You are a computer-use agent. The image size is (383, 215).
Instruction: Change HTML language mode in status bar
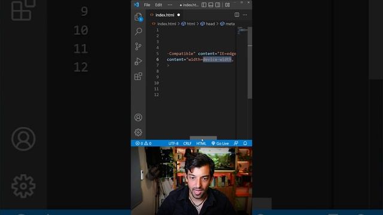[201, 143]
